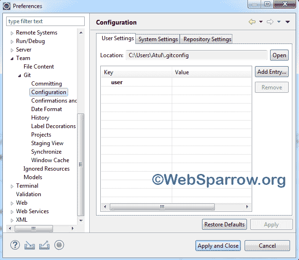Click the Remove button
The image size is (299, 260).
point(272,87)
